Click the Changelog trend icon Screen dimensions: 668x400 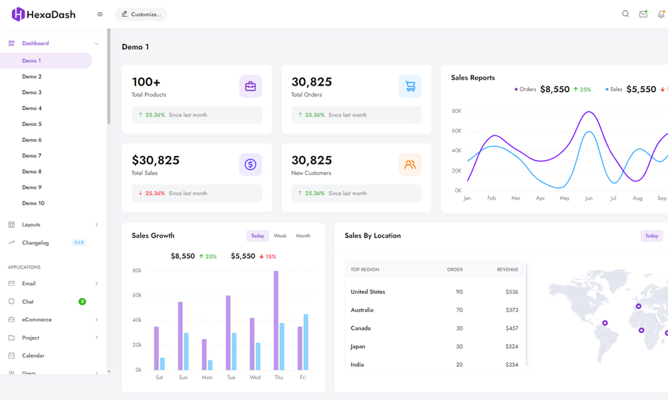pyautogui.click(x=11, y=243)
